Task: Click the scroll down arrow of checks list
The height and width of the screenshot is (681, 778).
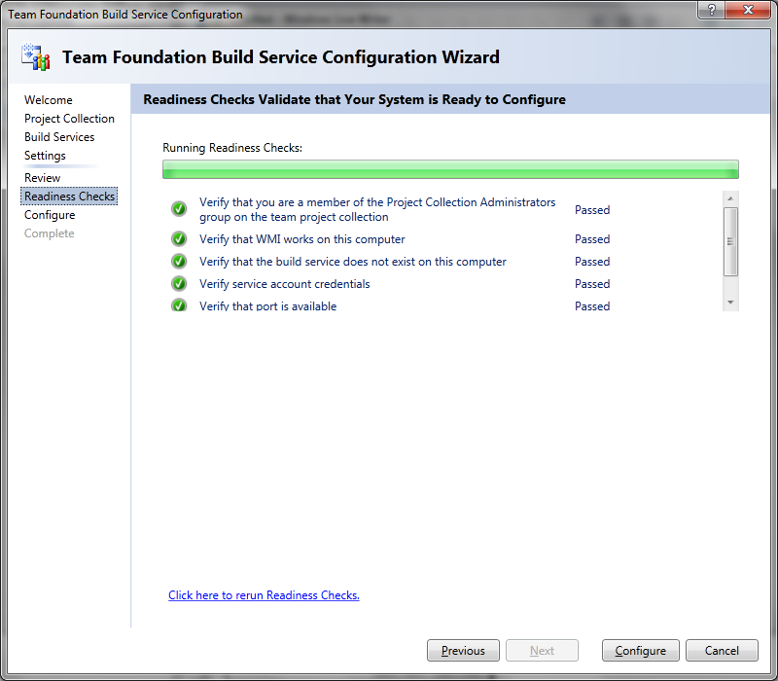Action: click(x=730, y=303)
